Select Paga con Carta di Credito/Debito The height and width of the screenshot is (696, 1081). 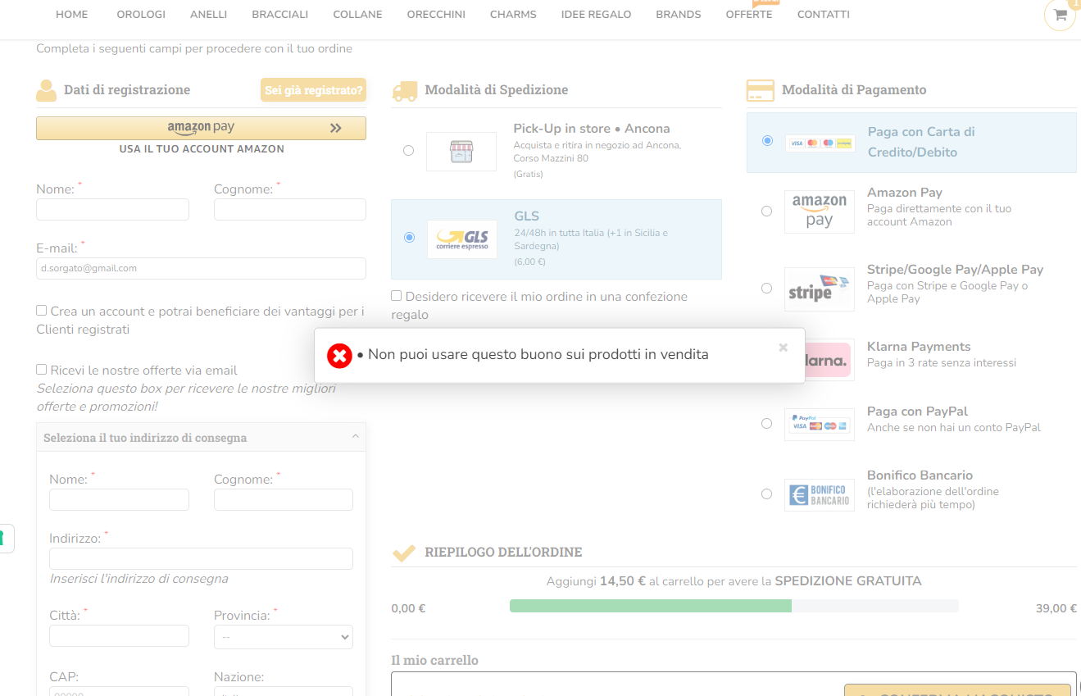767,141
